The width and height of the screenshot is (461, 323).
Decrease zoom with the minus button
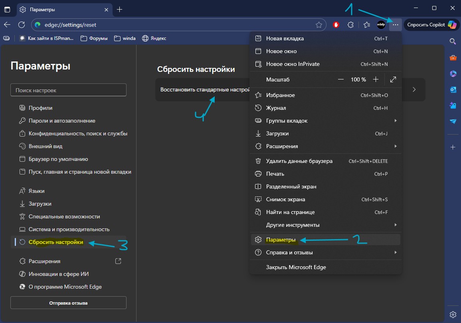(340, 79)
